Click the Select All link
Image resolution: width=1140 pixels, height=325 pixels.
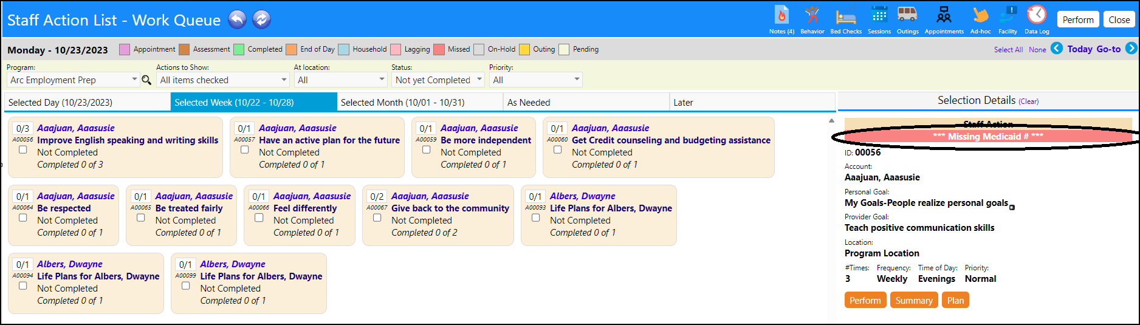(1008, 50)
